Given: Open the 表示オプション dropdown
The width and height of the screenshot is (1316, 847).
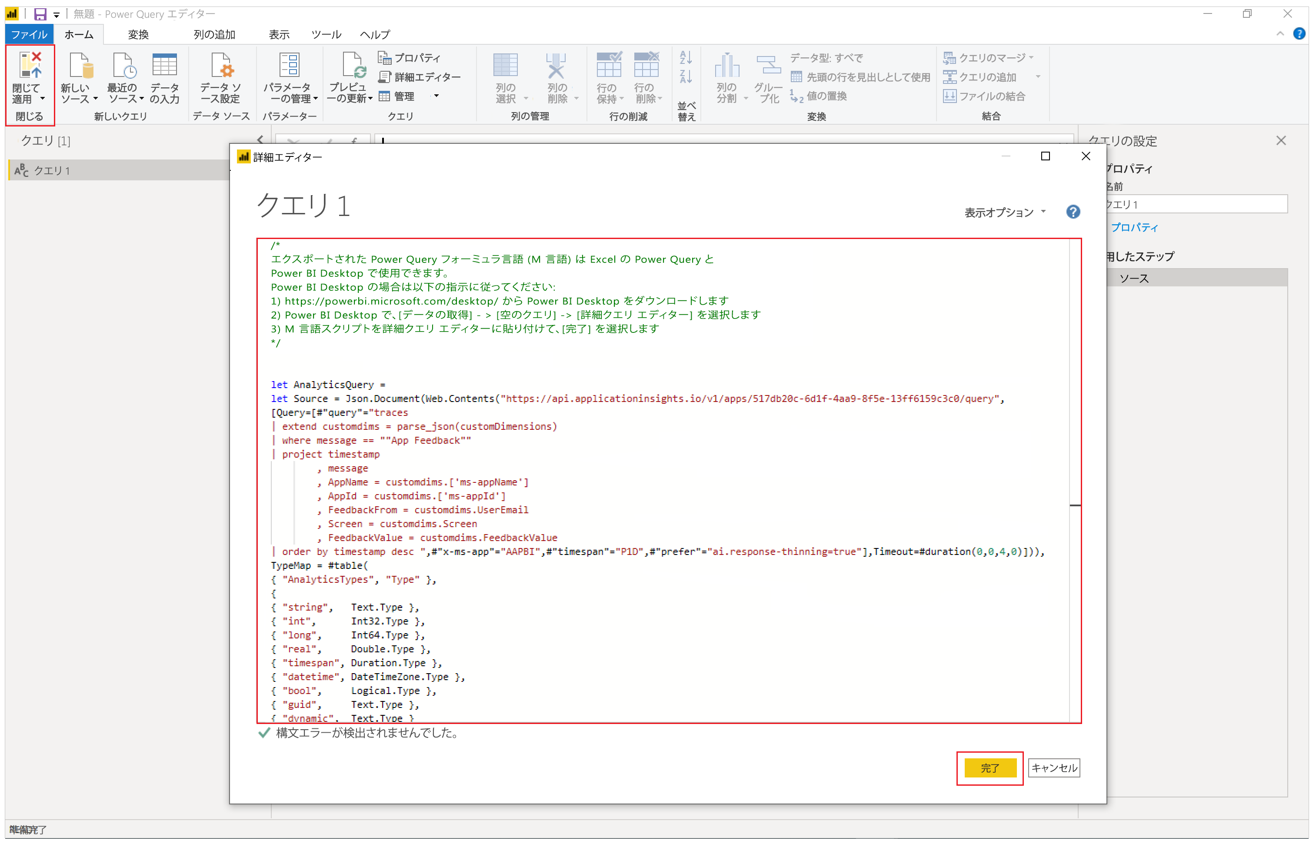Looking at the screenshot, I should pyautogui.click(x=1005, y=213).
